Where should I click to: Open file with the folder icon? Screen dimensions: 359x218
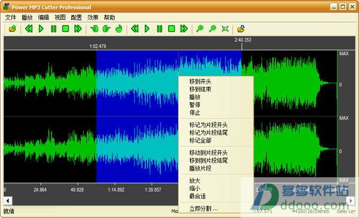click(x=13, y=29)
